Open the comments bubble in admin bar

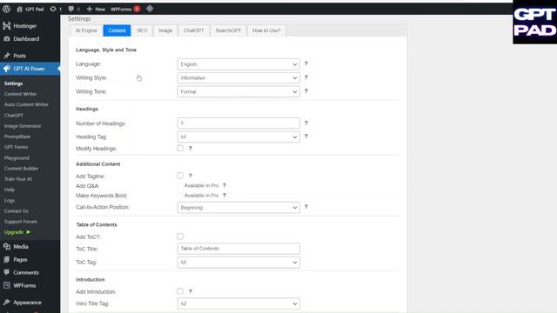71,9
